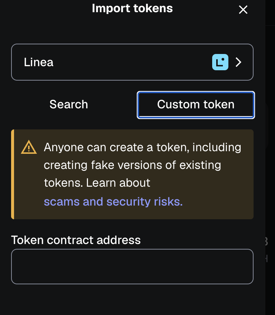Open the Linea network selector

click(x=132, y=62)
